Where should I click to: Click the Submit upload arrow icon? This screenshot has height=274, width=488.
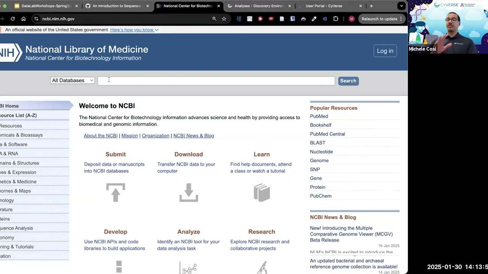click(116, 192)
